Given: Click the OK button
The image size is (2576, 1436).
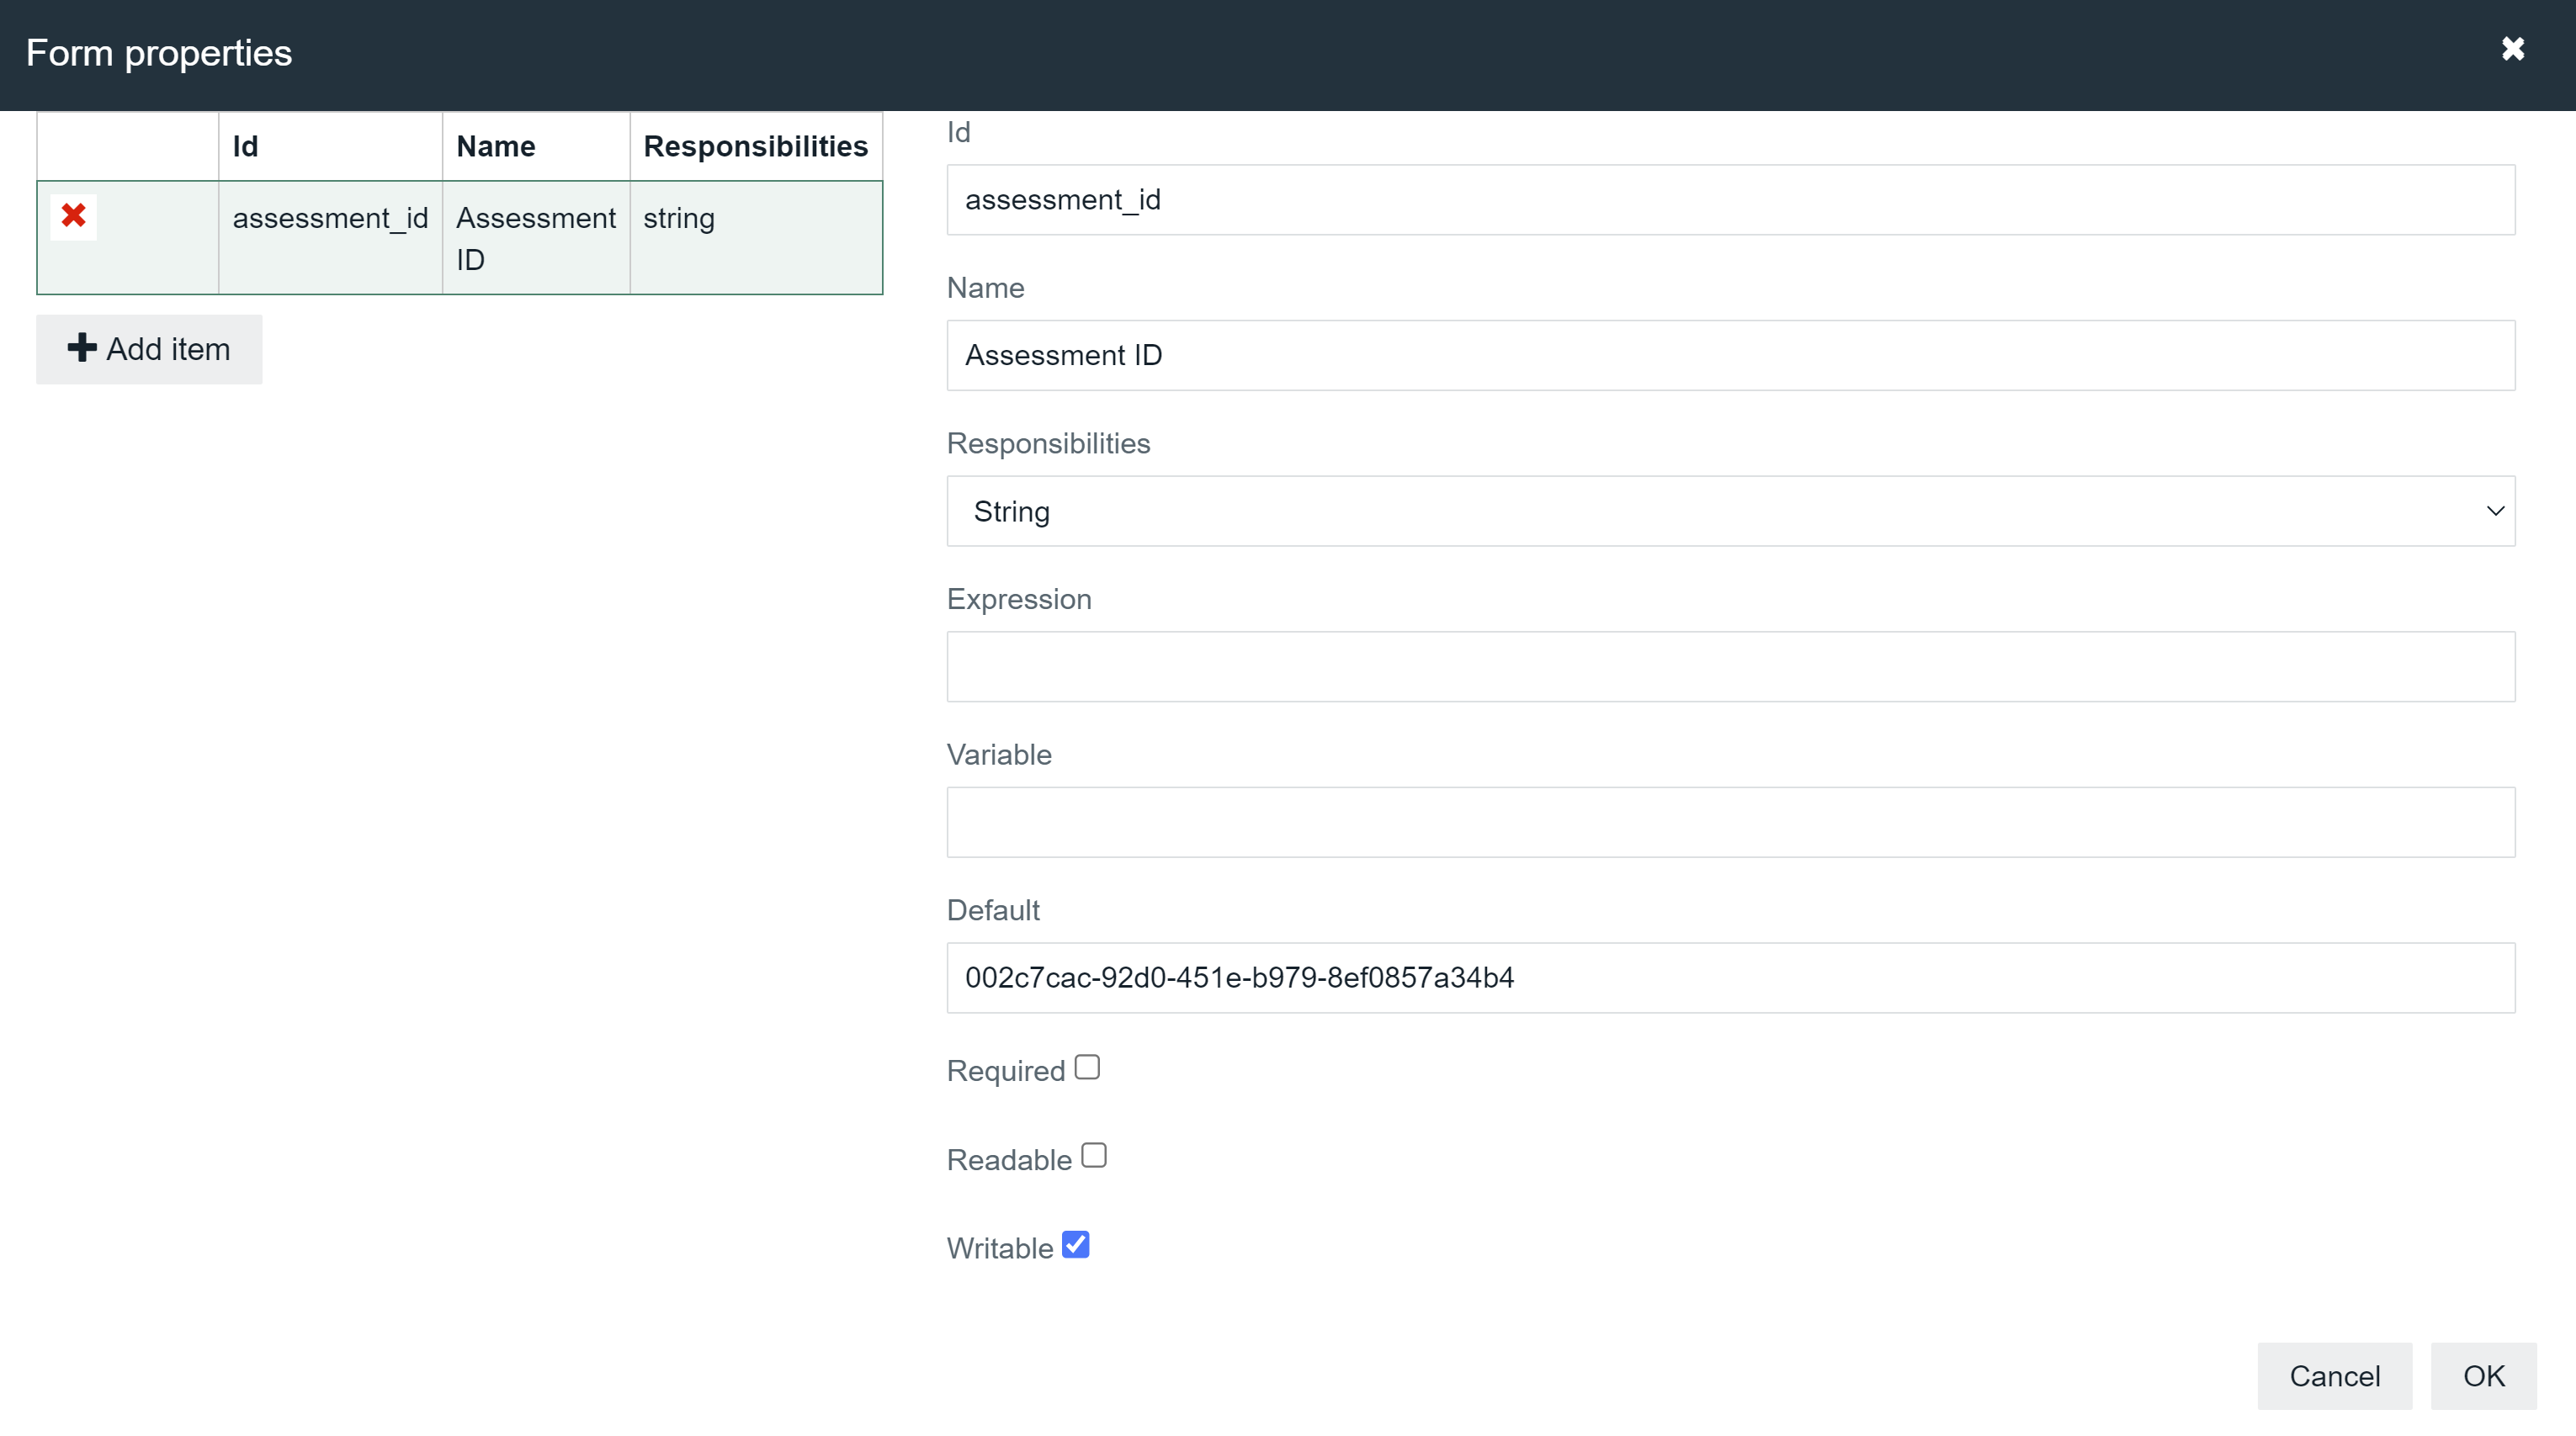Looking at the screenshot, I should pos(2485,1376).
